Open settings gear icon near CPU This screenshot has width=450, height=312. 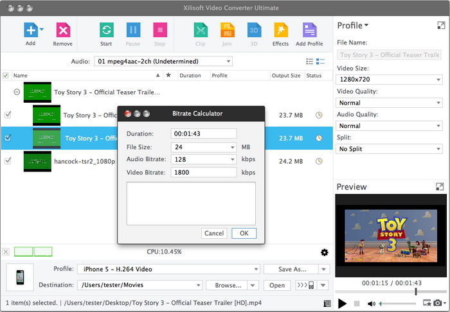coord(325,252)
